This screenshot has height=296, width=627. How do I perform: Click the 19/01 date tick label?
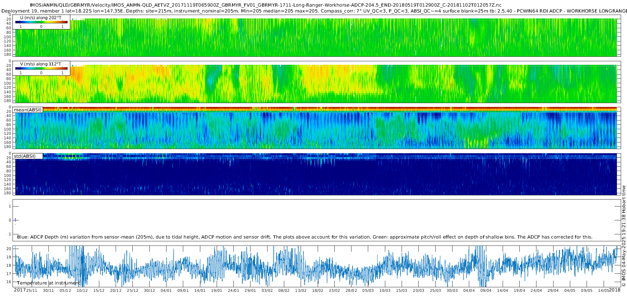(217, 290)
